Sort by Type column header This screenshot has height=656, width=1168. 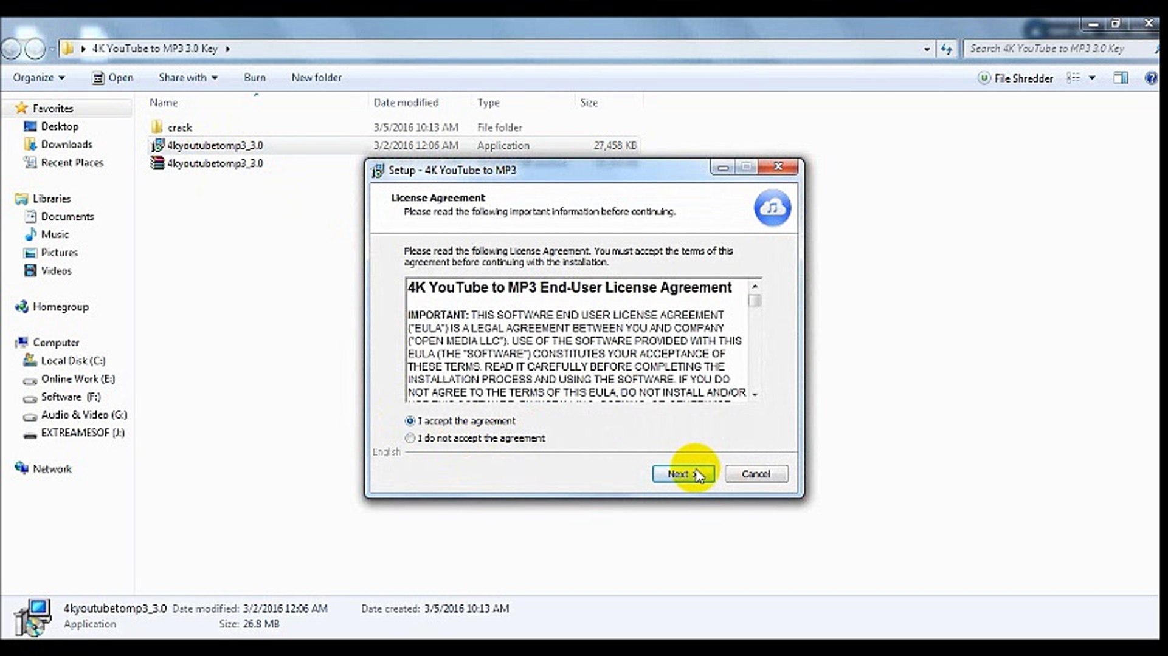[x=488, y=103]
